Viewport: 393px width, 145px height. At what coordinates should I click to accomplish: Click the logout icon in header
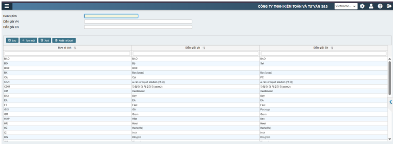(389, 6)
